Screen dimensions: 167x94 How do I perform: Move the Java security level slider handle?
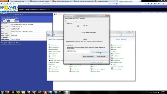pos(82,32)
